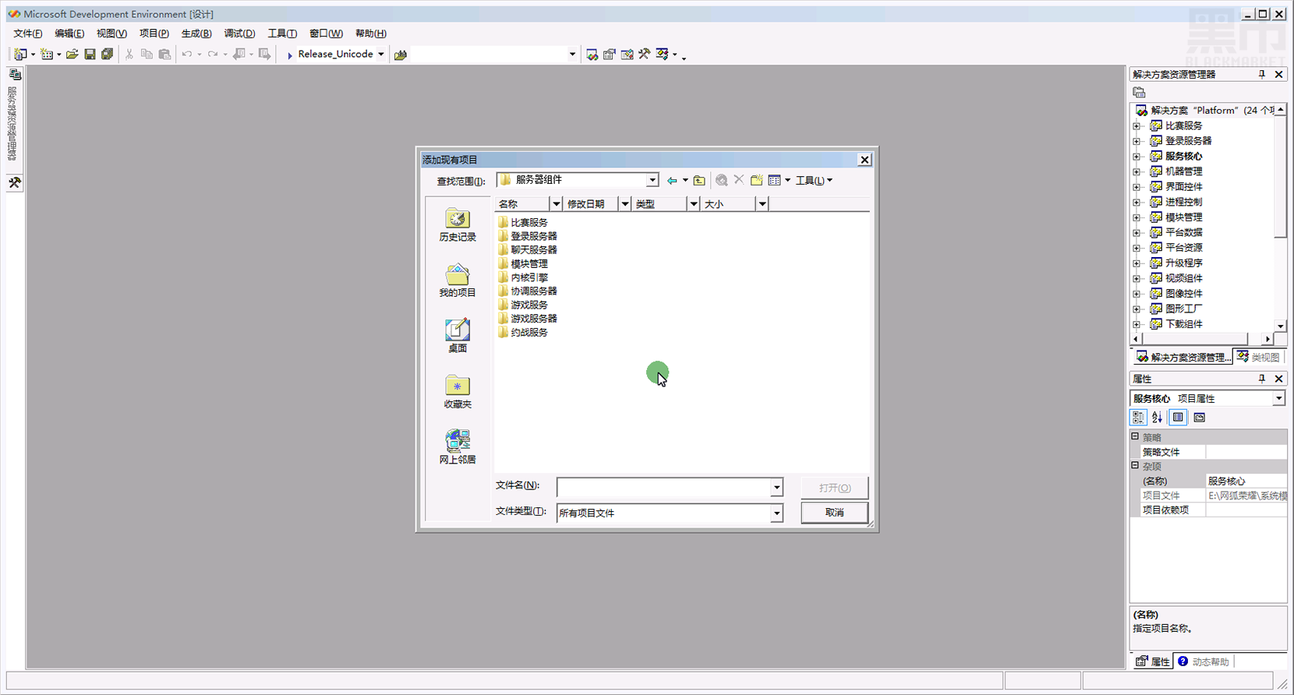Click the Toolbox side tab icon
The height and width of the screenshot is (695, 1294).
coord(15,182)
